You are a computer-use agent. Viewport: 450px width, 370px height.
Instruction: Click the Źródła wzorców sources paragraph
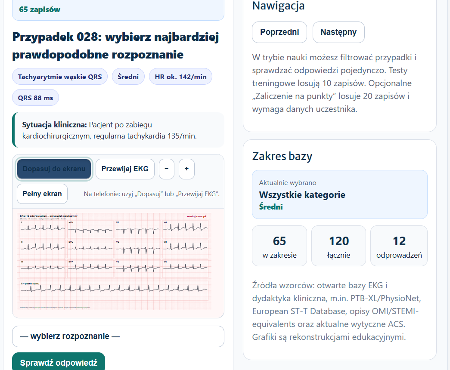(x=336, y=311)
